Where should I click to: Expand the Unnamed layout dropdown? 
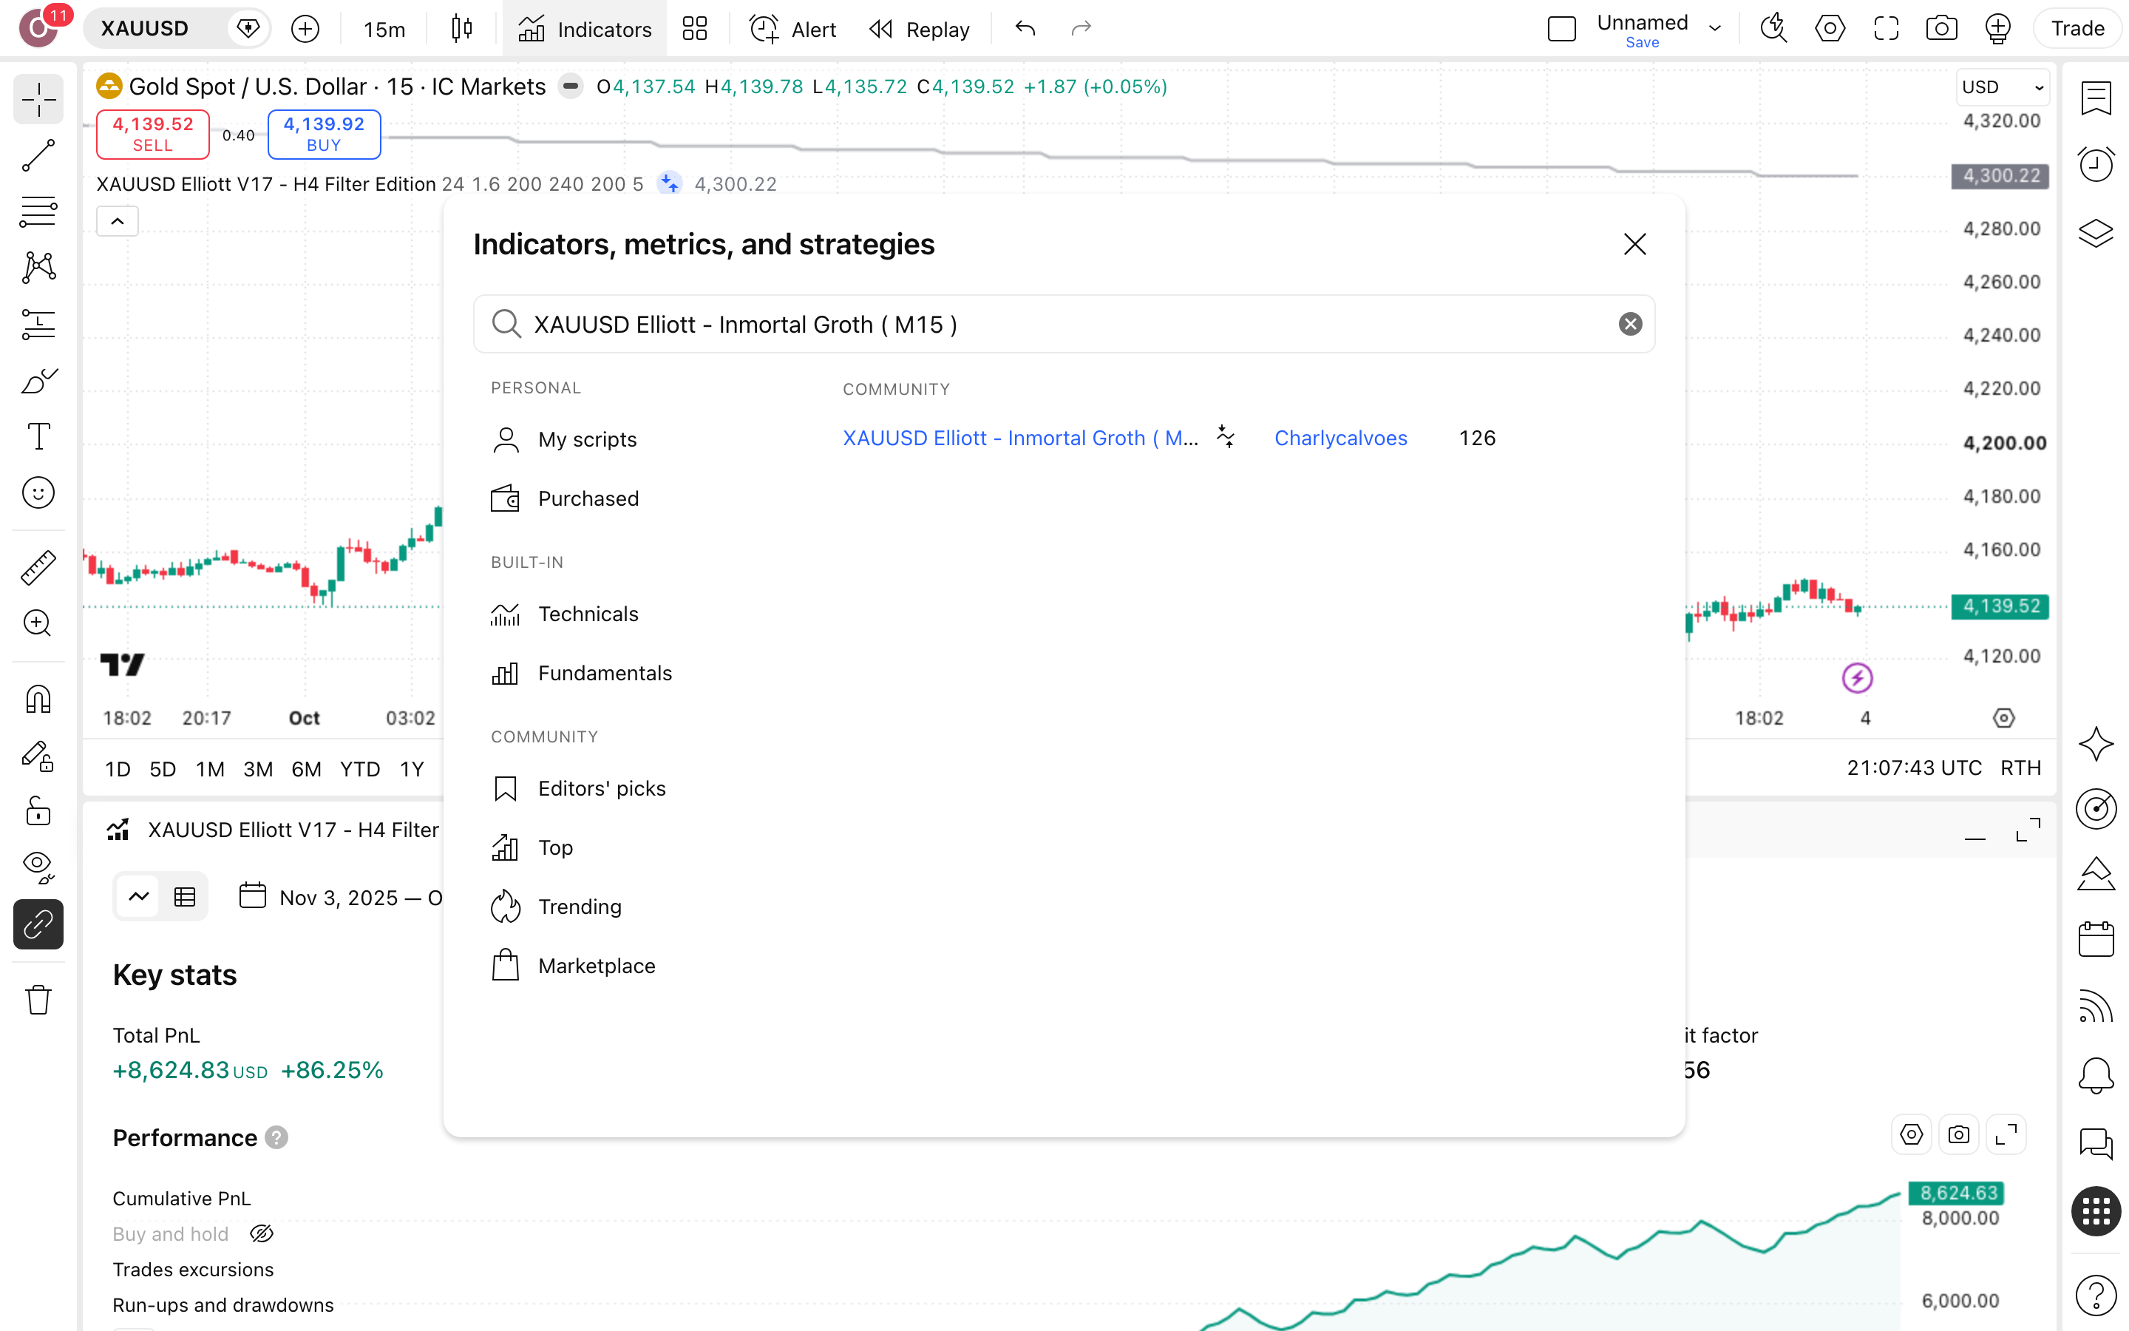click(1716, 29)
